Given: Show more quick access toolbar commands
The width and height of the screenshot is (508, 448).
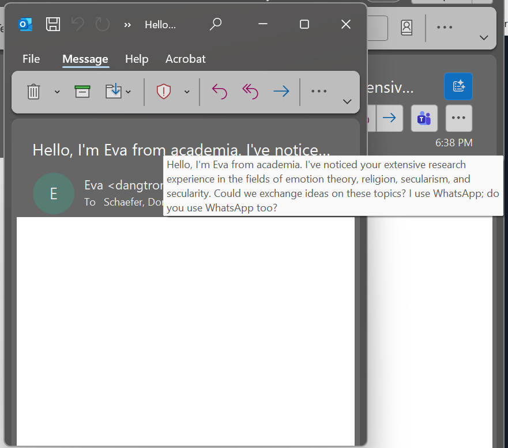Looking at the screenshot, I should [x=127, y=25].
